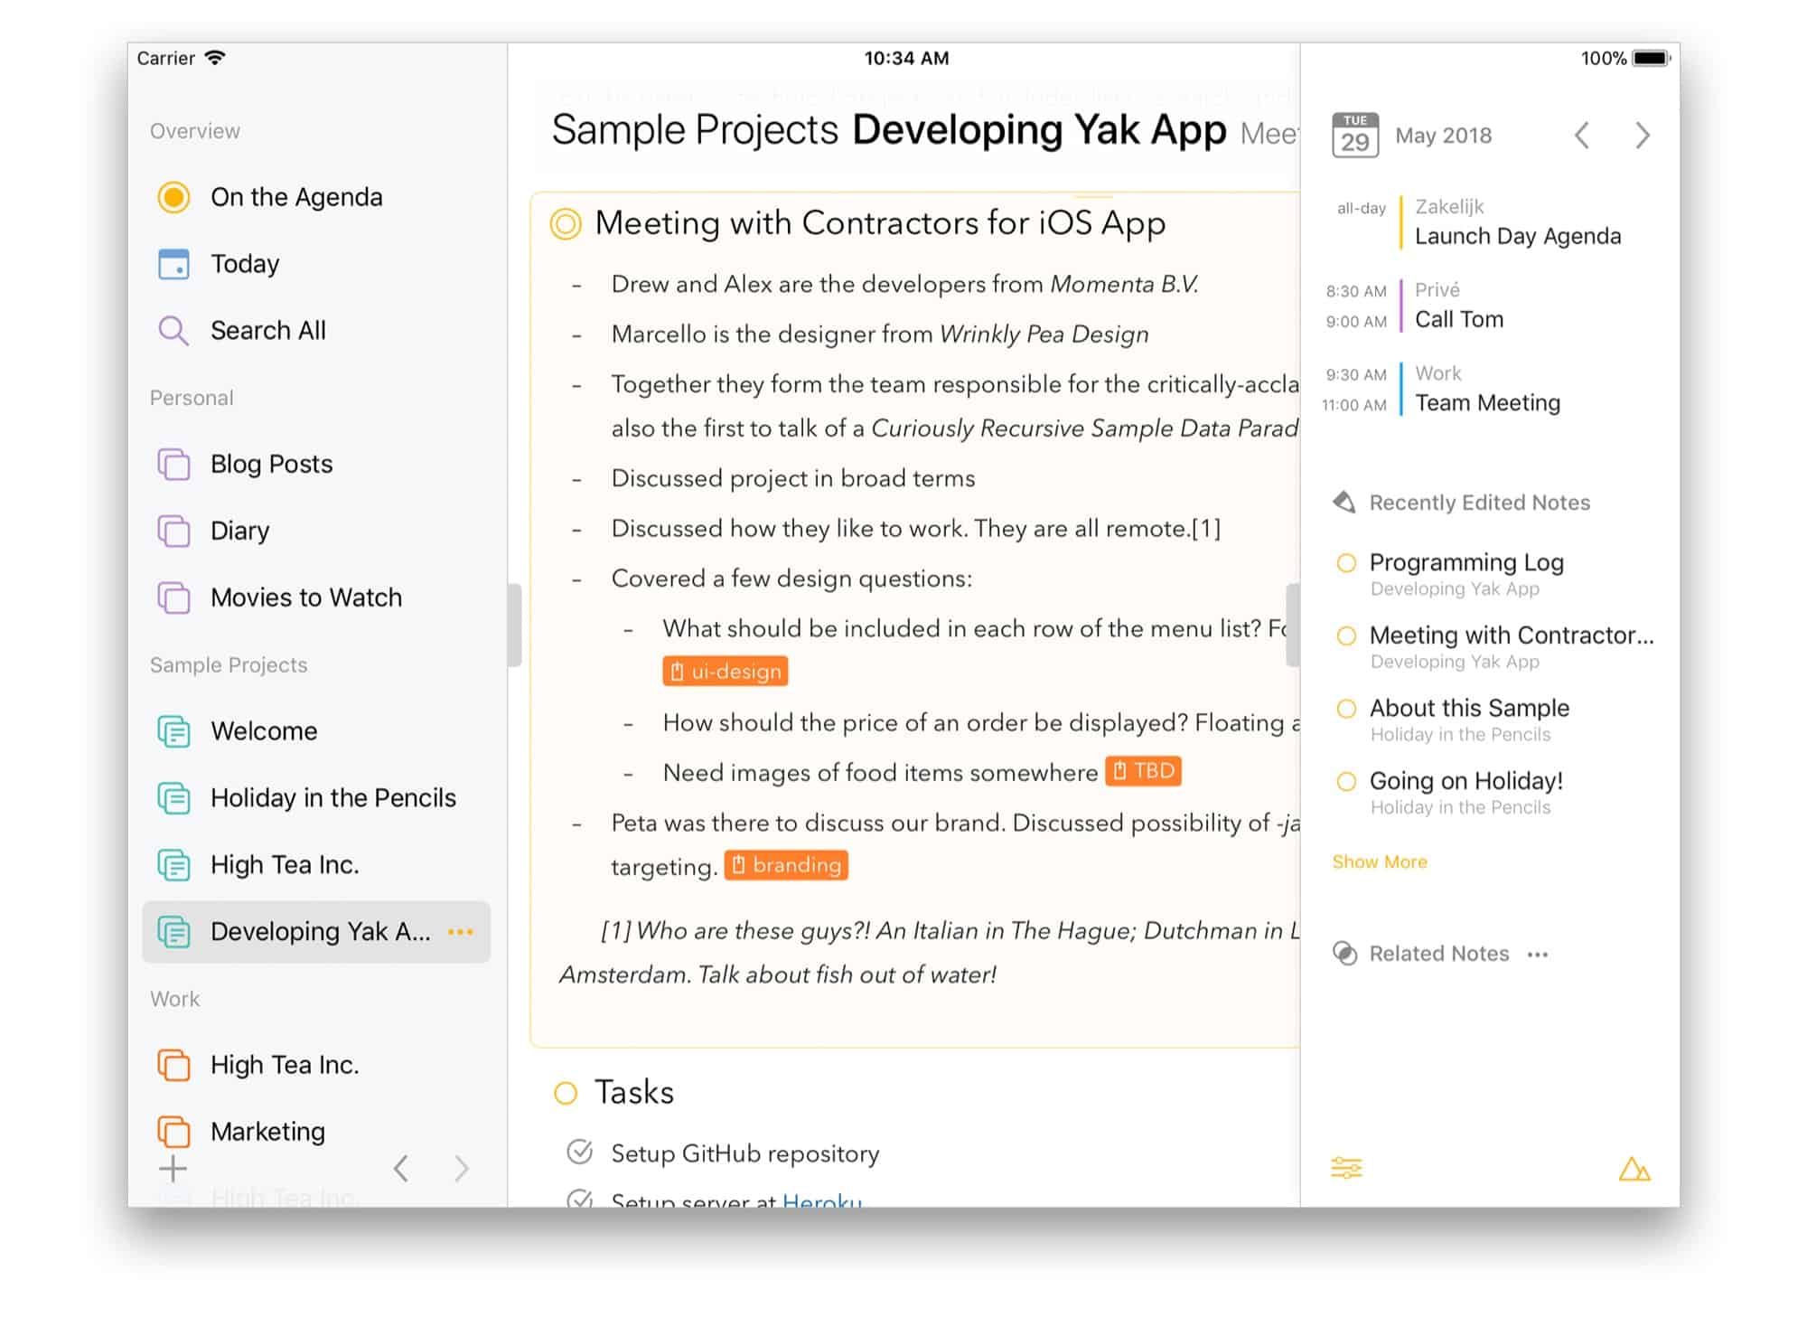Click the Recently Edited Notes pencil icon
Image resolution: width=1807 pixels, height=1327 pixels.
tap(1344, 503)
